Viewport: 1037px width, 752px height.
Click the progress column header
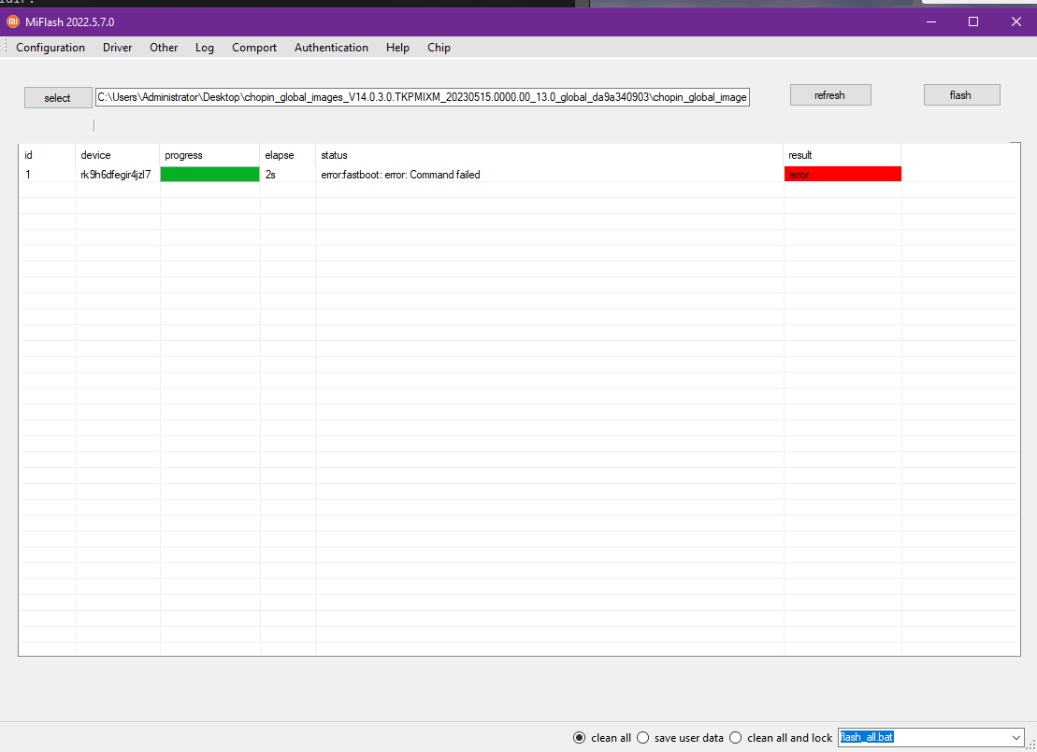(x=209, y=155)
